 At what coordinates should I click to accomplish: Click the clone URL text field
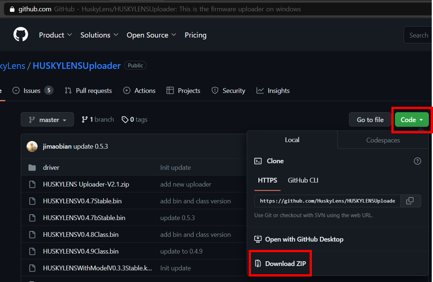click(327, 201)
